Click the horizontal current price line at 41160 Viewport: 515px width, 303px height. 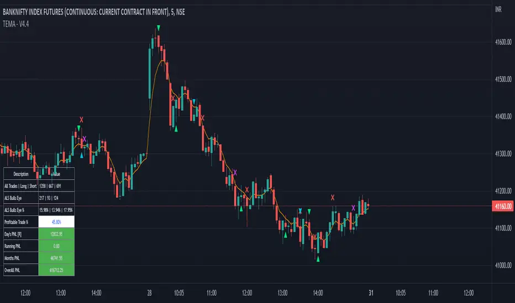pyautogui.click(x=246, y=206)
